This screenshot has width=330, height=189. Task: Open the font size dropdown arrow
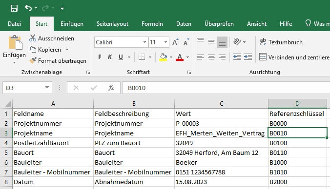coord(165,42)
